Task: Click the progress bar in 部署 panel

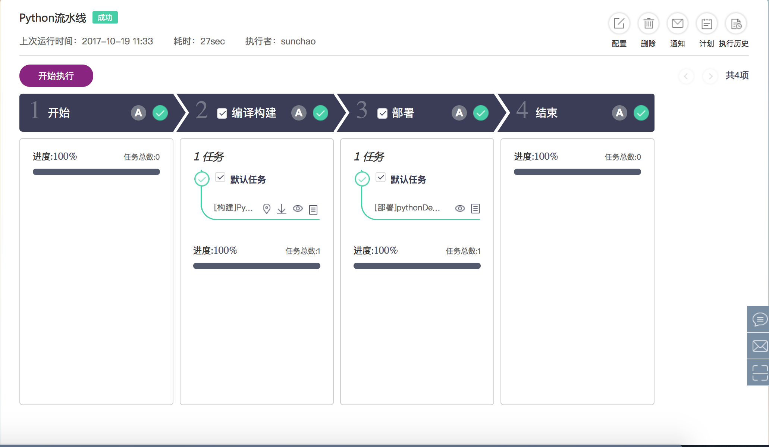Action: click(417, 266)
